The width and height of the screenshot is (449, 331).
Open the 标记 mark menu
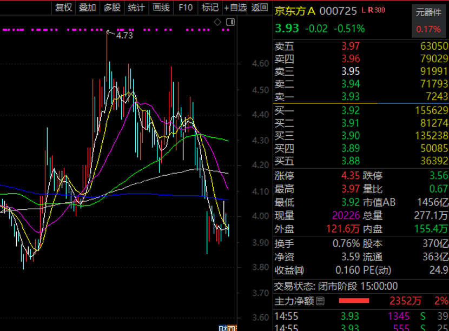point(210,8)
